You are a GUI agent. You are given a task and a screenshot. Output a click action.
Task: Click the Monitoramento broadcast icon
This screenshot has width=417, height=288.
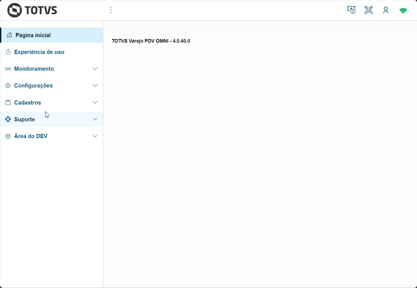tap(8, 69)
